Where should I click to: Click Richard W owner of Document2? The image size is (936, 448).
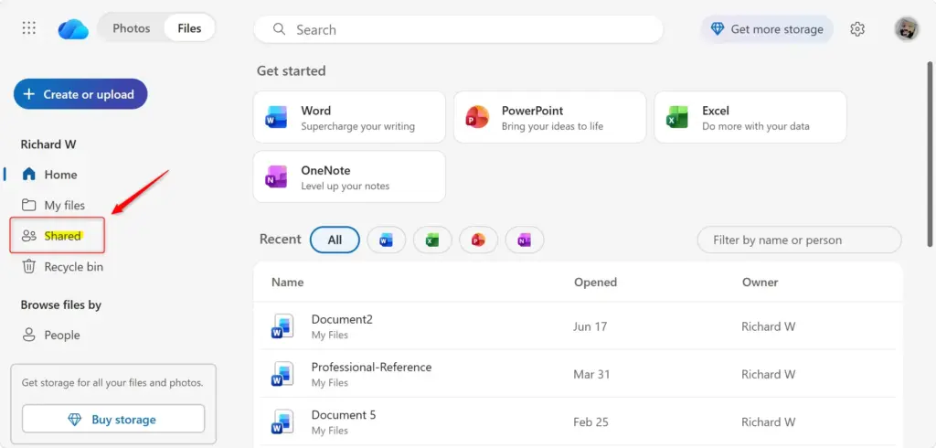click(768, 326)
